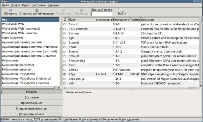
Task: Open the Справка menu
Action: tap(53, 5)
